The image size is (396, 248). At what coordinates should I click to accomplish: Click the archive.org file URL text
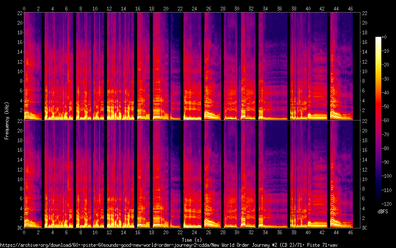(169, 245)
